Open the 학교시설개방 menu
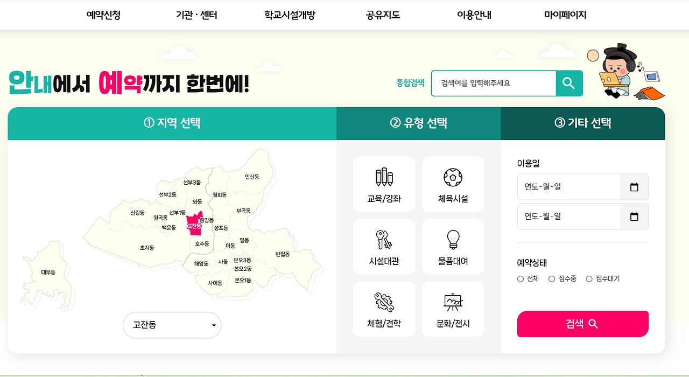 pos(290,15)
